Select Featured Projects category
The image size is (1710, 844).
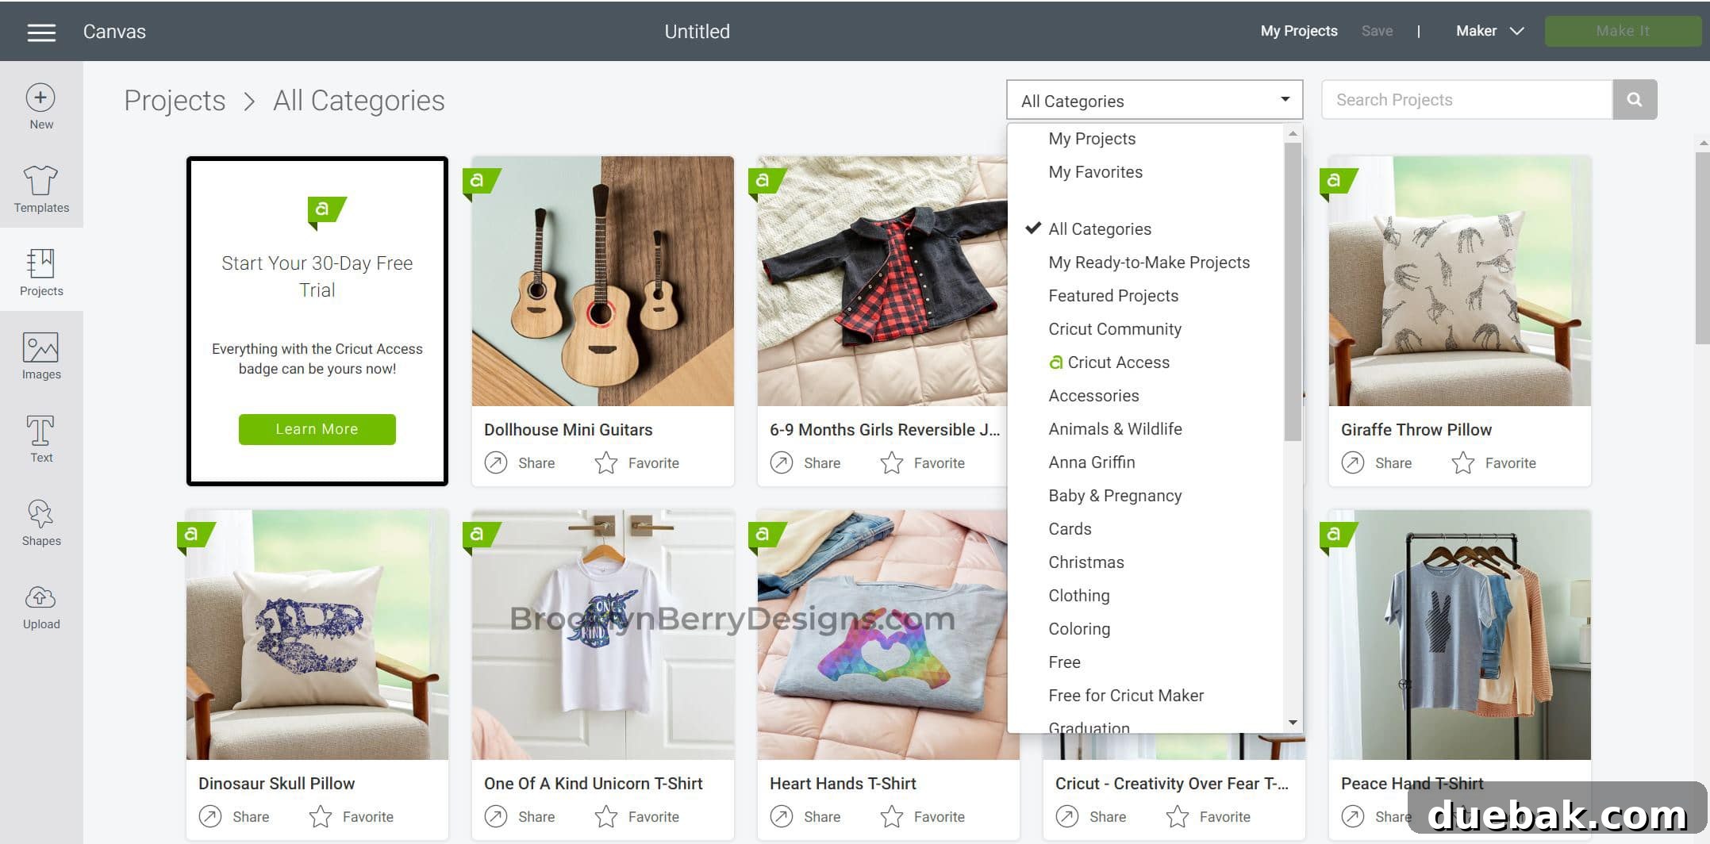point(1113,296)
